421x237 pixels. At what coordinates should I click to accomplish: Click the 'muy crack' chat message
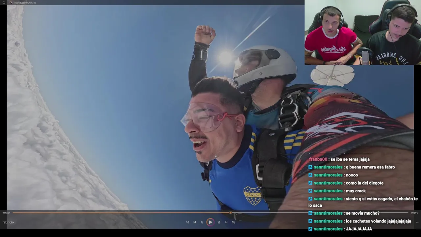(x=356, y=191)
